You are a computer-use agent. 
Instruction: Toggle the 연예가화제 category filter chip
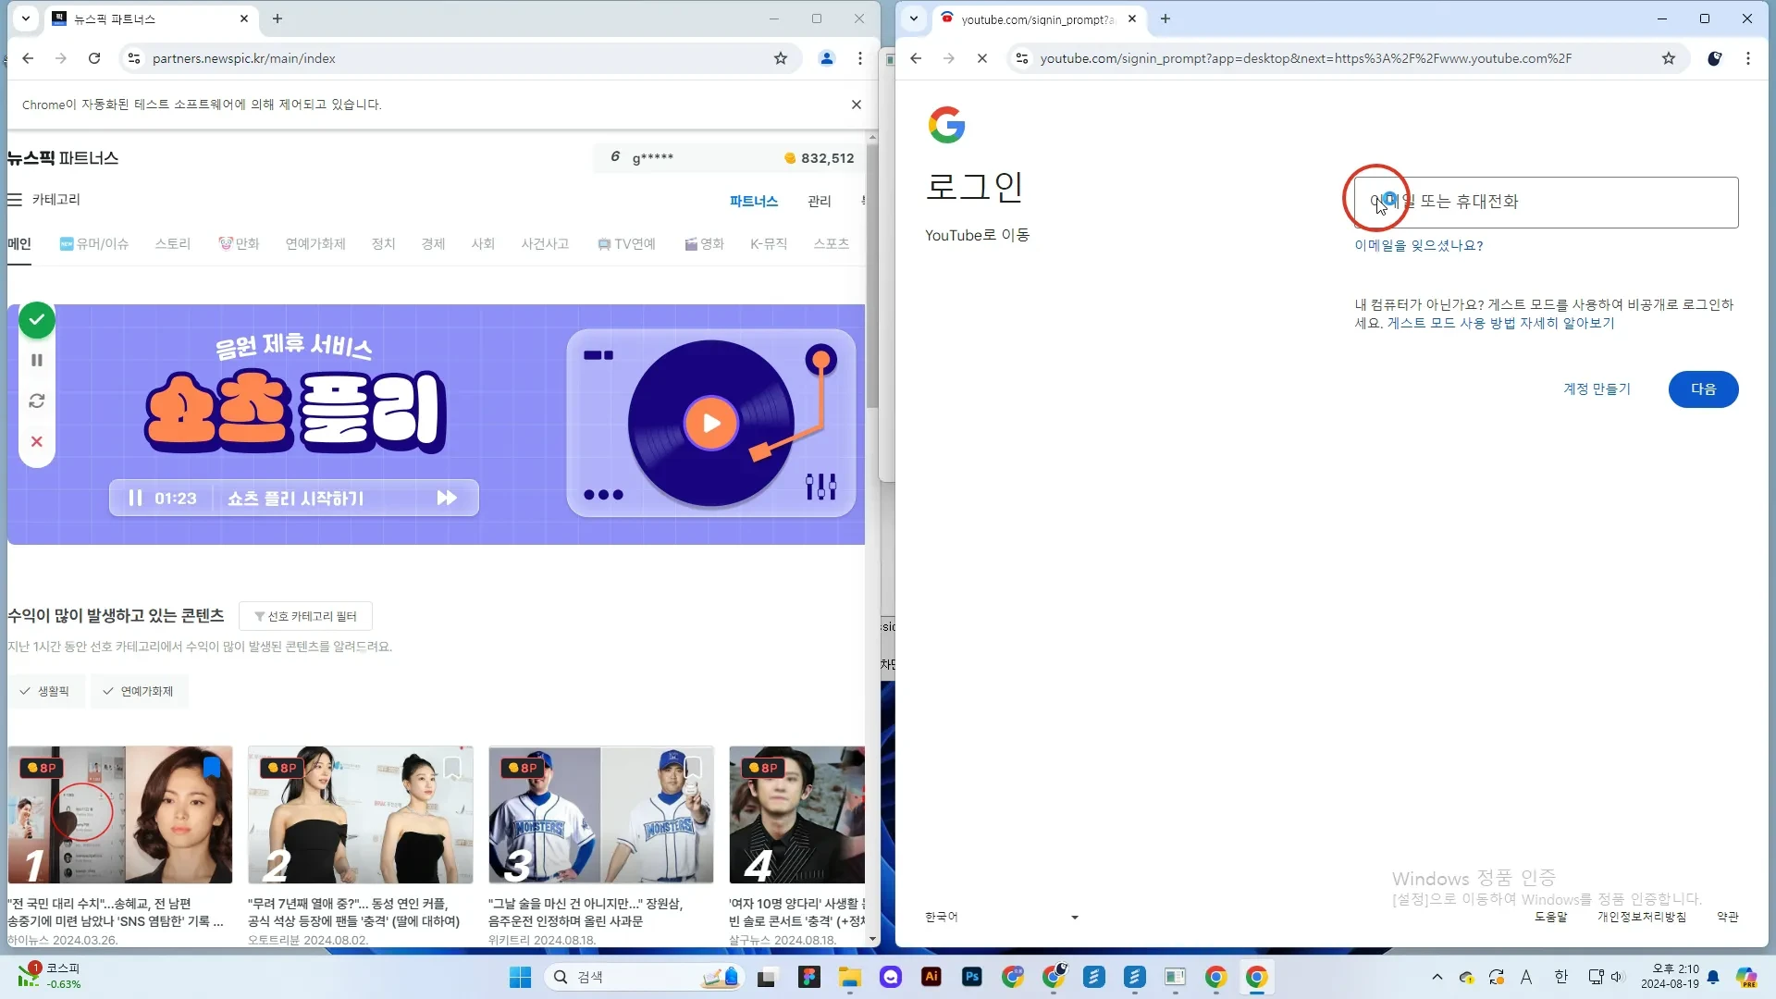[x=139, y=691]
